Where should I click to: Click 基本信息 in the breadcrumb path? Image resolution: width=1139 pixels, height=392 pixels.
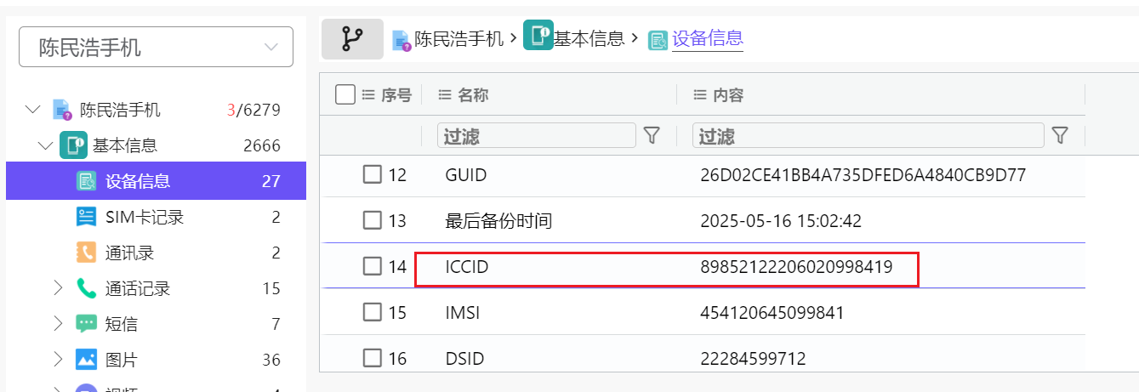pos(588,38)
